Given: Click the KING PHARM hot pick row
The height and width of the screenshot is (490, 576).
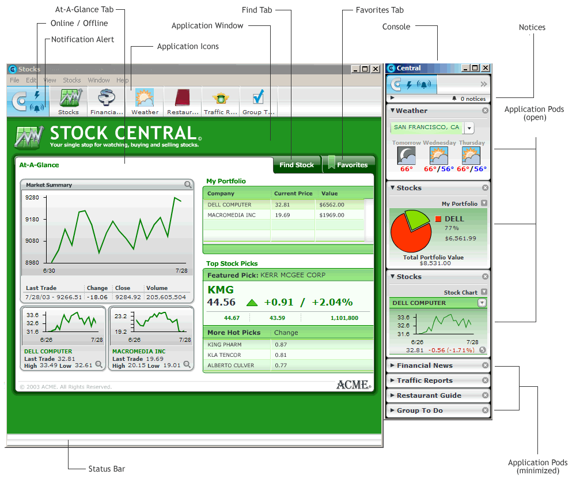Looking at the screenshot, I should (289, 344).
